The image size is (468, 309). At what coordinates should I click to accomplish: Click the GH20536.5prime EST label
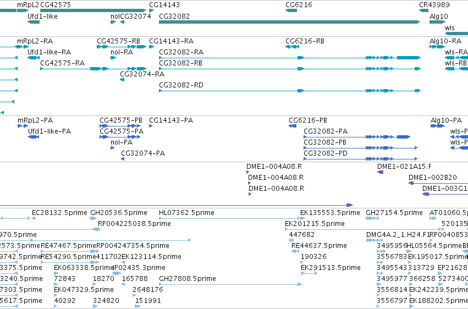click(119, 213)
